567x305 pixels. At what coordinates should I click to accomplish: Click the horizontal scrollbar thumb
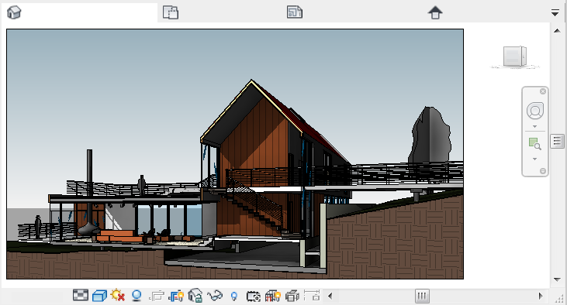tap(422, 296)
